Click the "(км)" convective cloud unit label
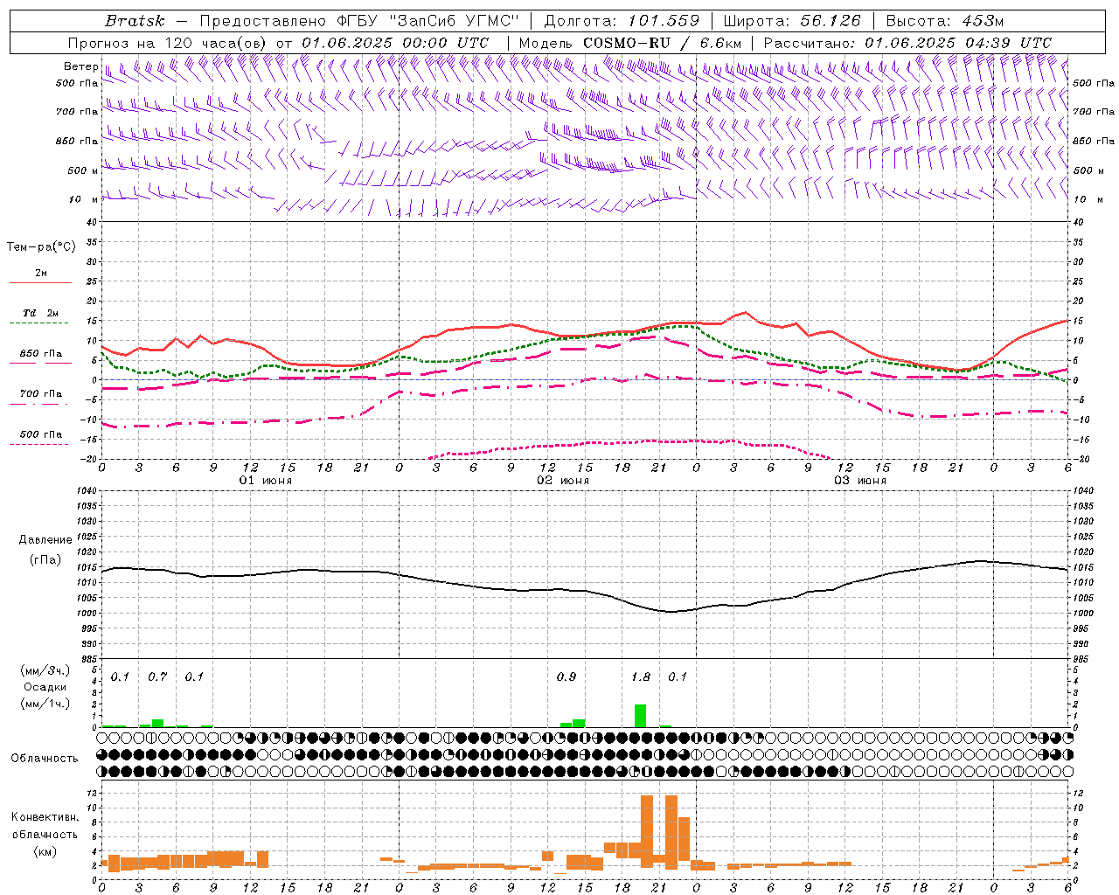Image resolution: width=1119 pixels, height=895 pixels. [45, 851]
